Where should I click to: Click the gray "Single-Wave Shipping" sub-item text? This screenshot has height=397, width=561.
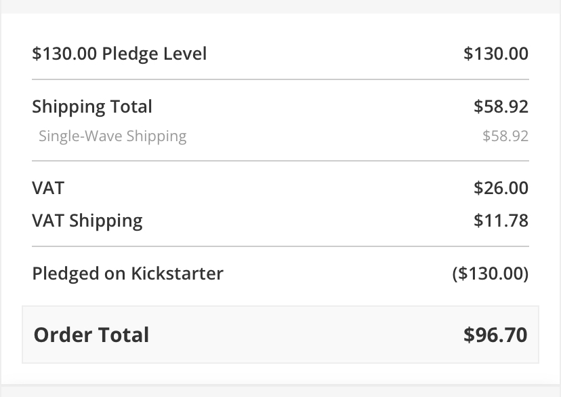(112, 136)
